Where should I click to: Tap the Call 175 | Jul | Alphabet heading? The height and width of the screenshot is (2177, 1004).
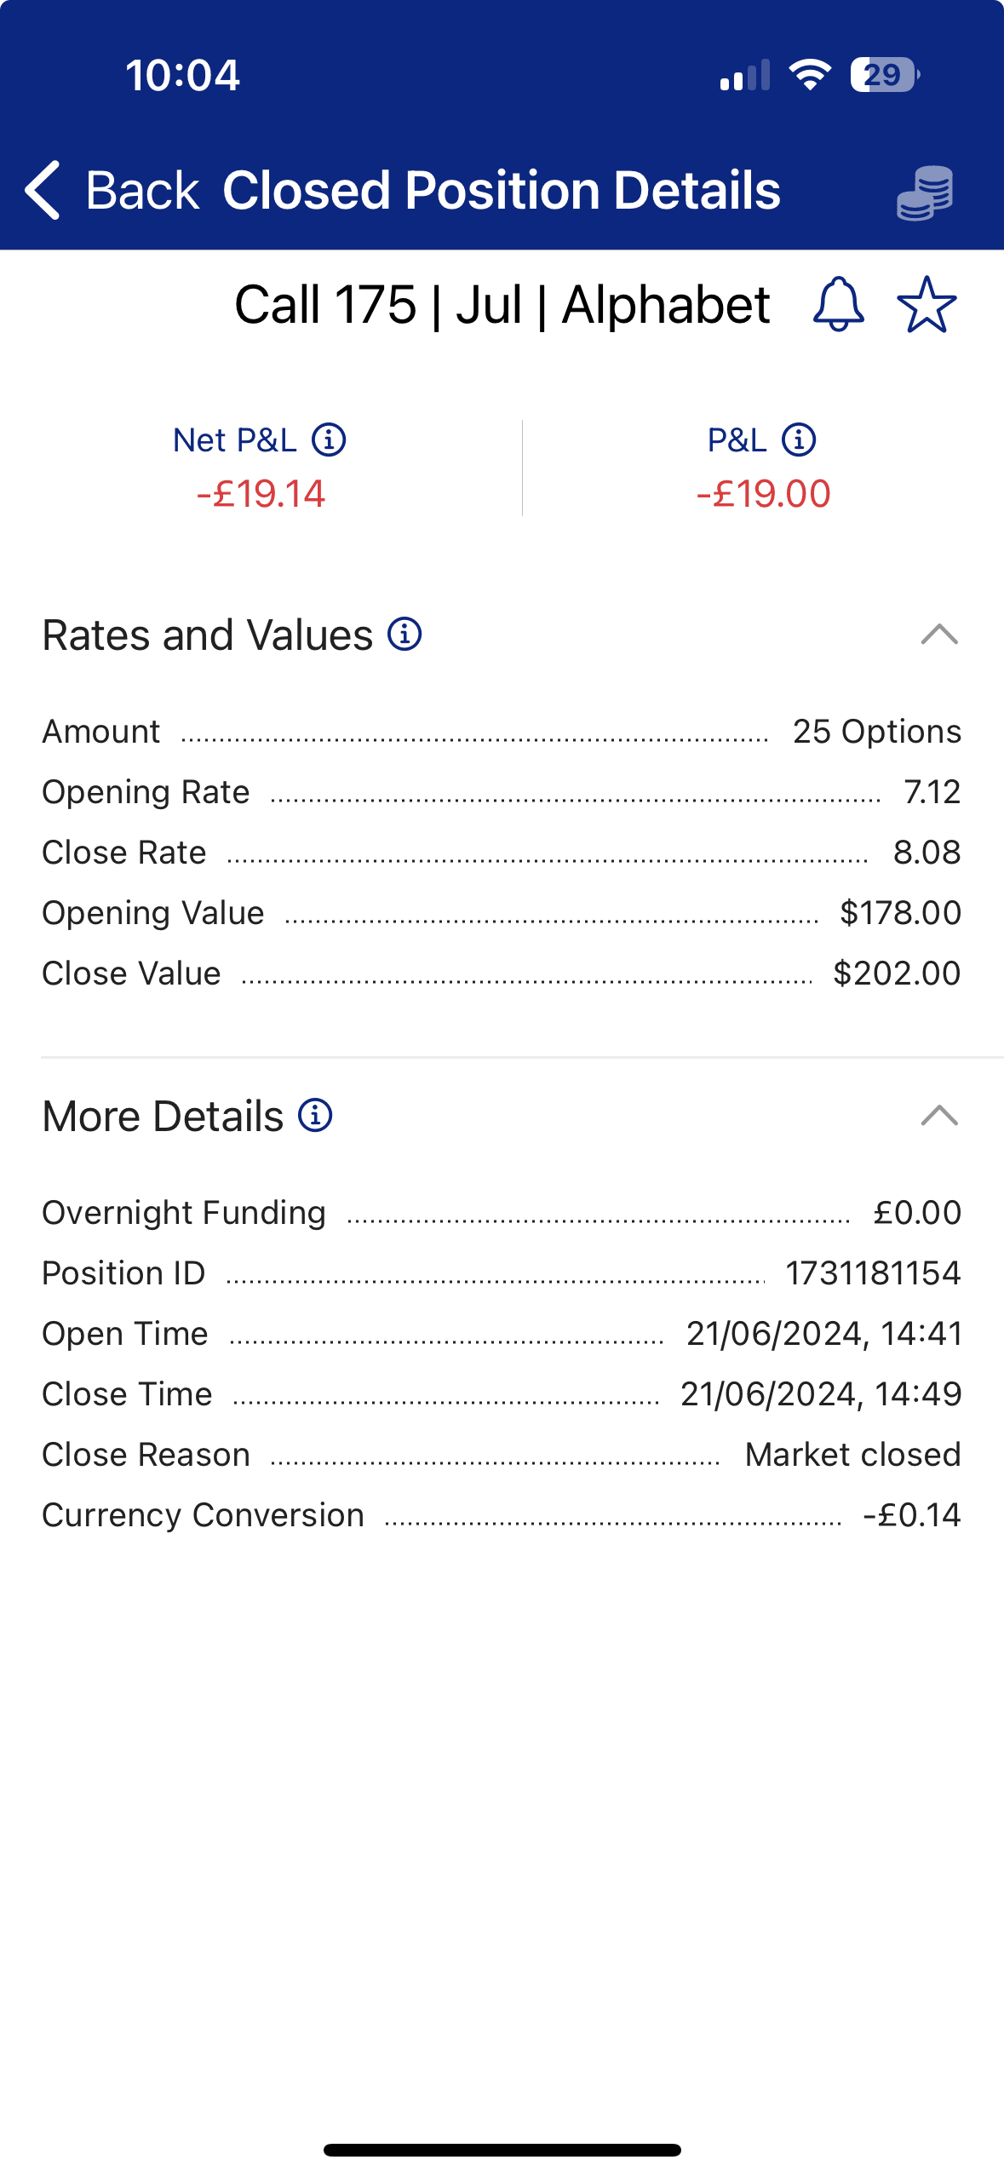pos(502,305)
